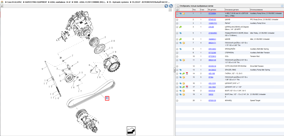
Task: Select the highlighted callout marker on the belt
Action: 107,98
